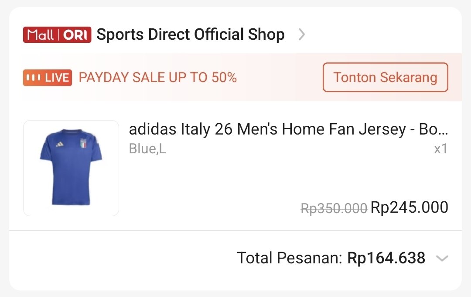Tap the discounted price Rp245.000
The width and height of the screenshot is (471, 297).
pos(410,207)
